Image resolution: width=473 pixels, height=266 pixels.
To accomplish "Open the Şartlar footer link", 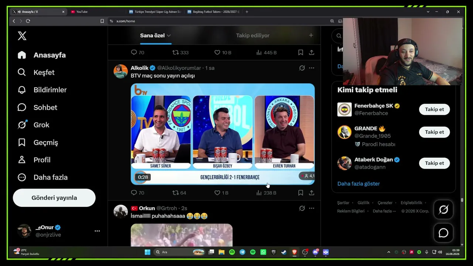I will 343,203.
